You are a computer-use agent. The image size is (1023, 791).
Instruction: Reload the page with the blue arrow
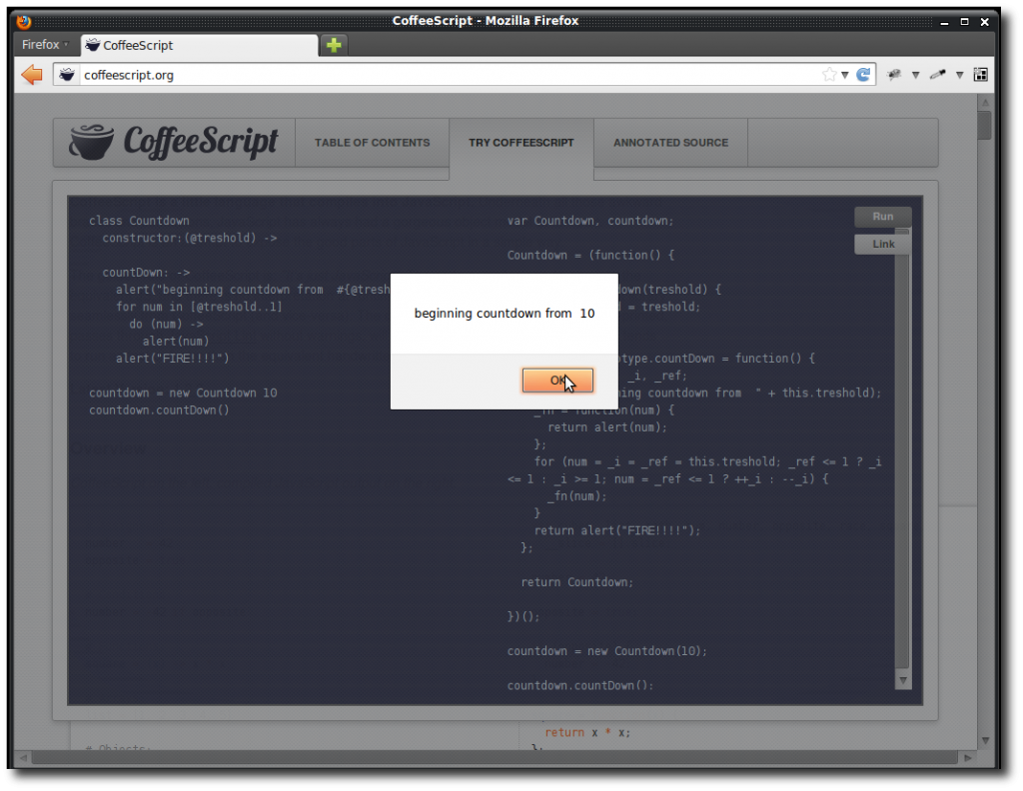point(863,75)
